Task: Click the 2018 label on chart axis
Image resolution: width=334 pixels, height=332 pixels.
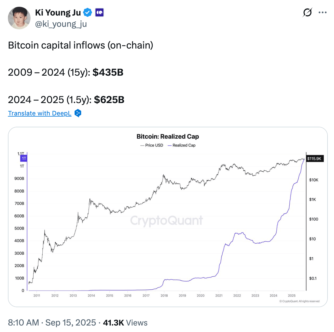Action: tap(164, 296)
